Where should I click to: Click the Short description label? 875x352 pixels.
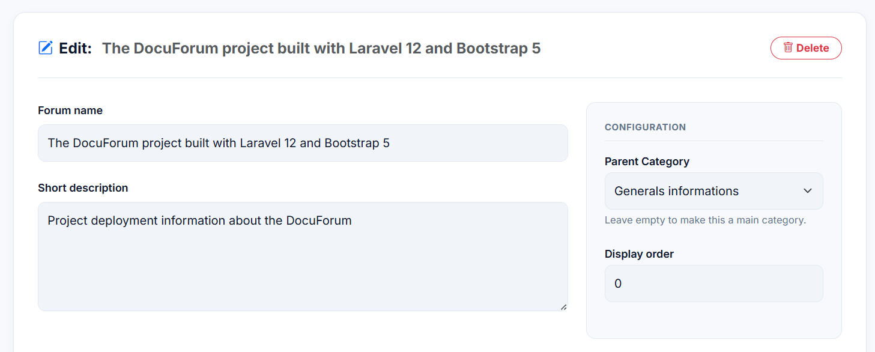(83, 188)
